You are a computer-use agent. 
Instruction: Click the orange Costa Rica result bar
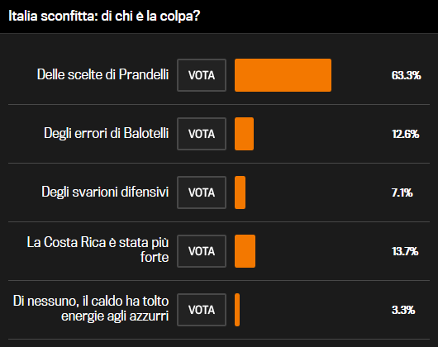coord(245,251)
